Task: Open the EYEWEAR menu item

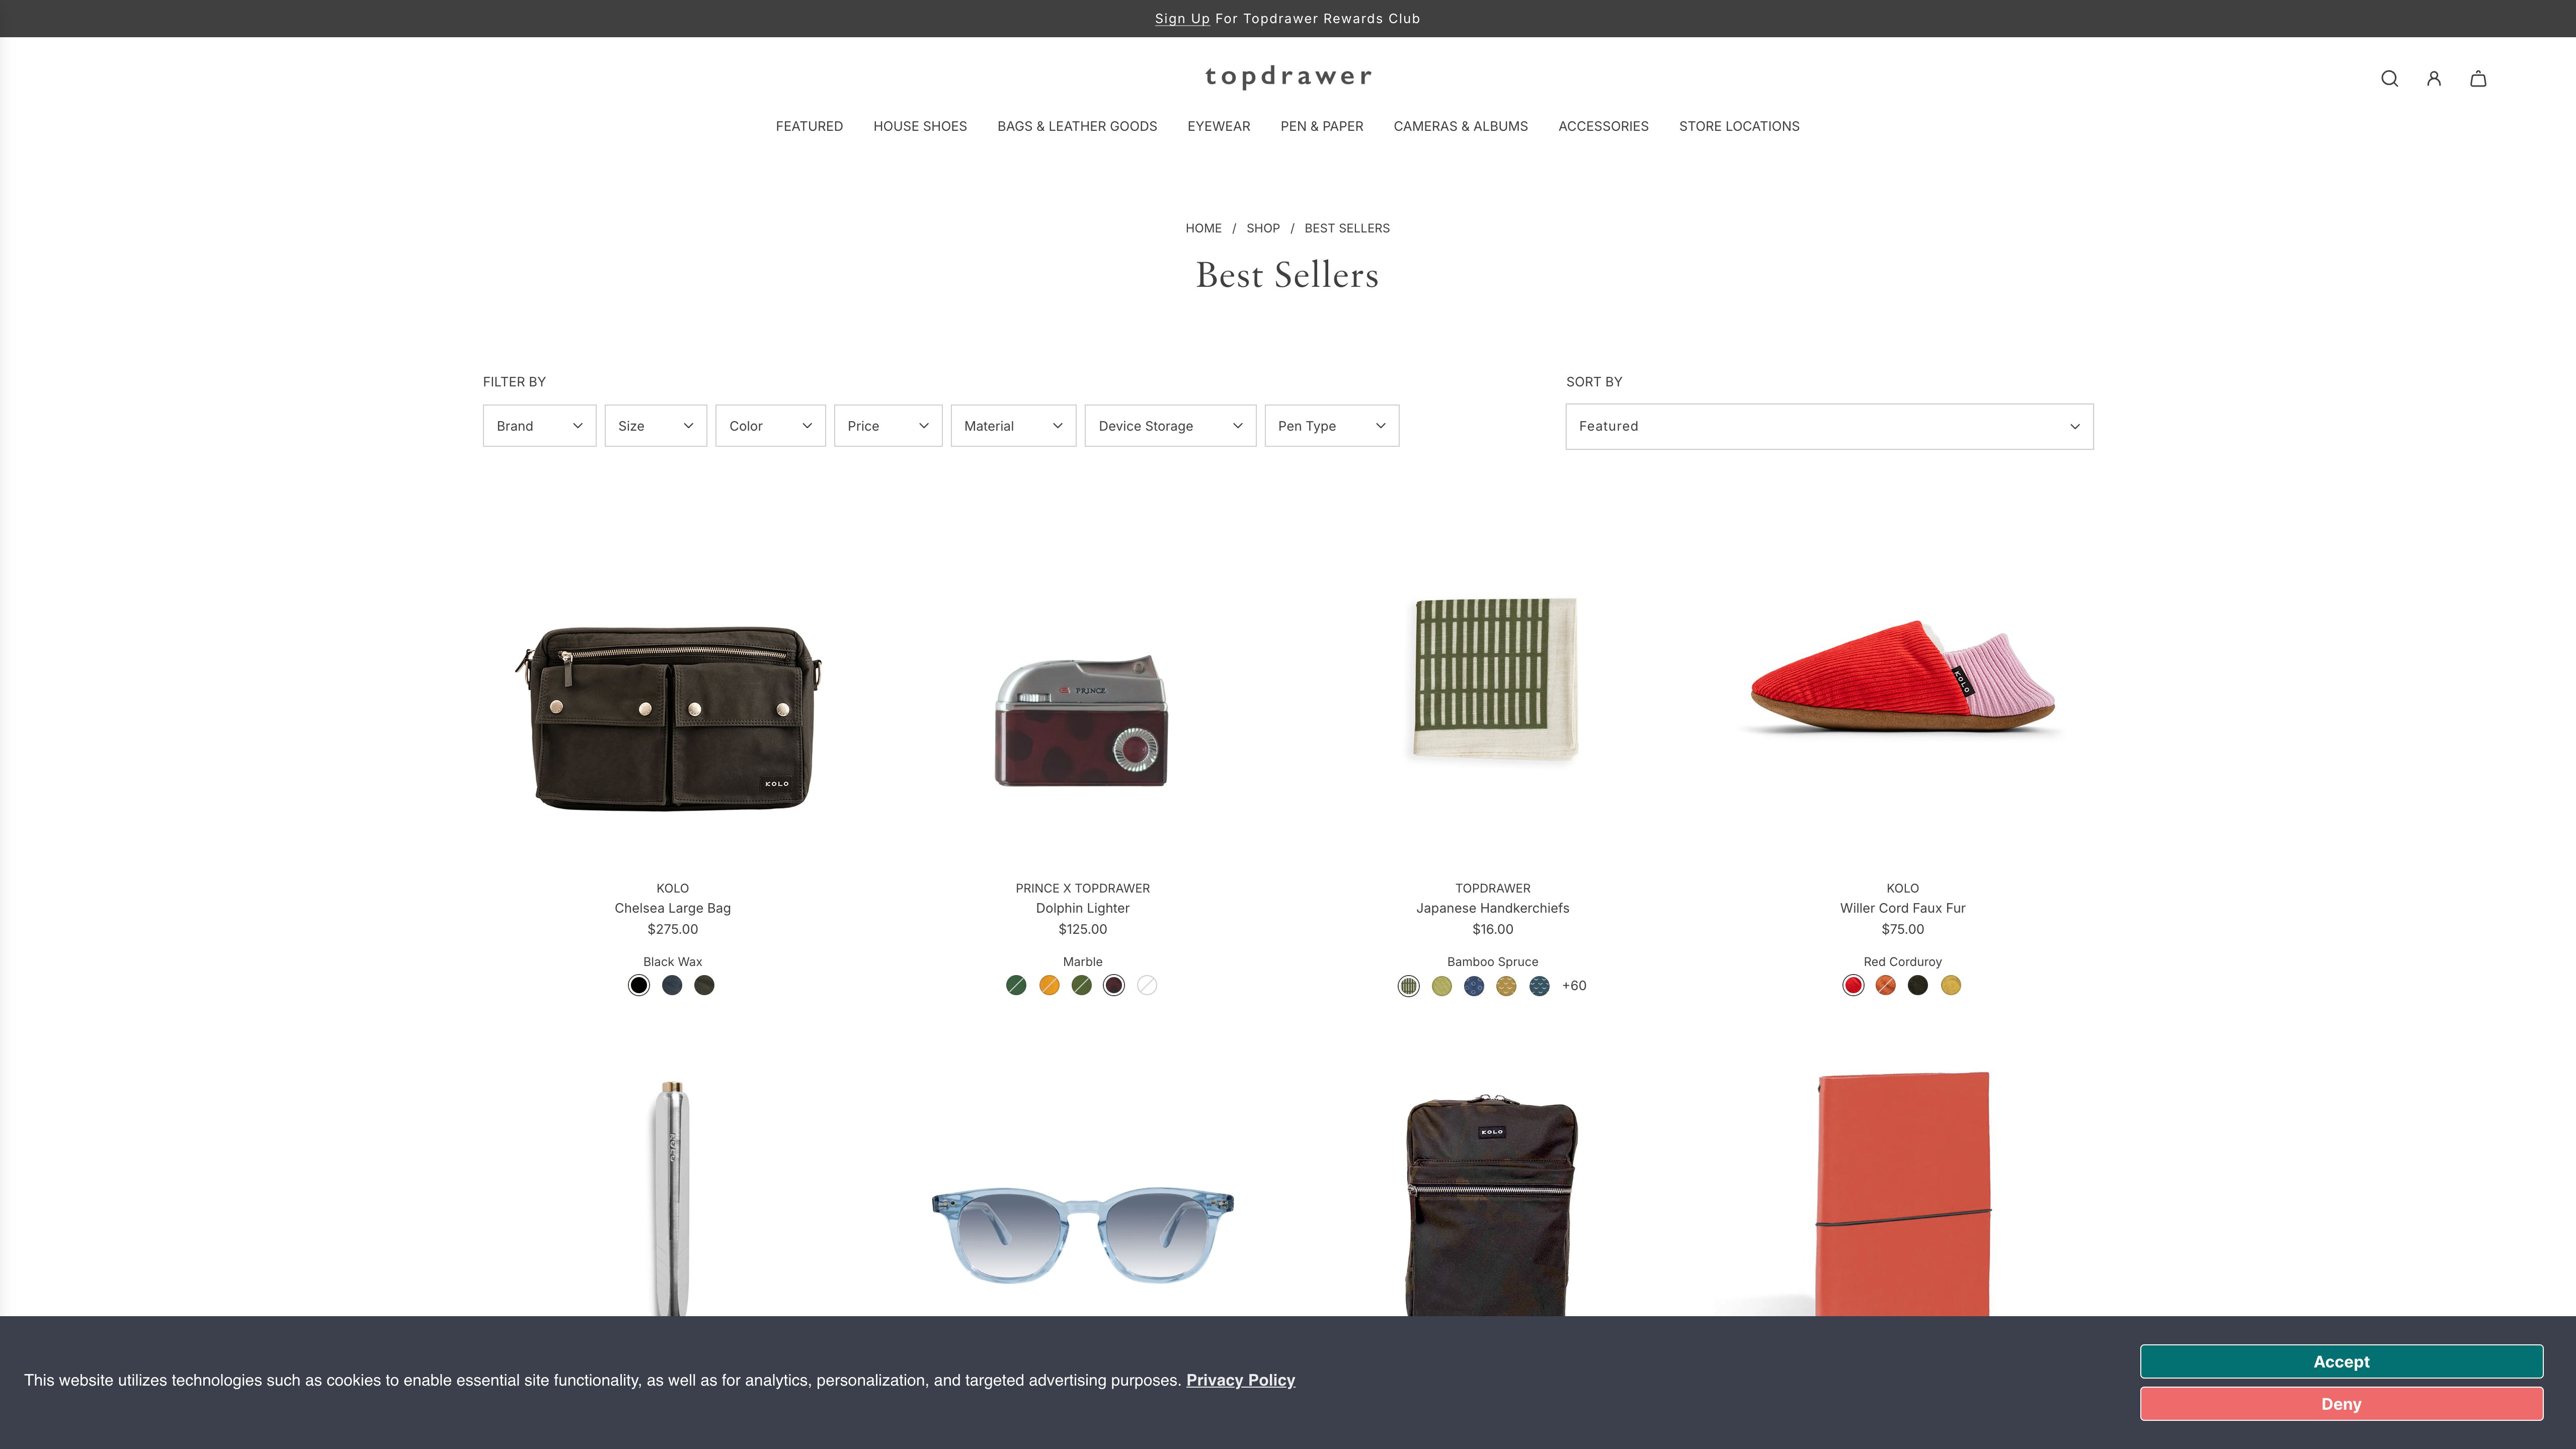Action: coord(1218,126)
